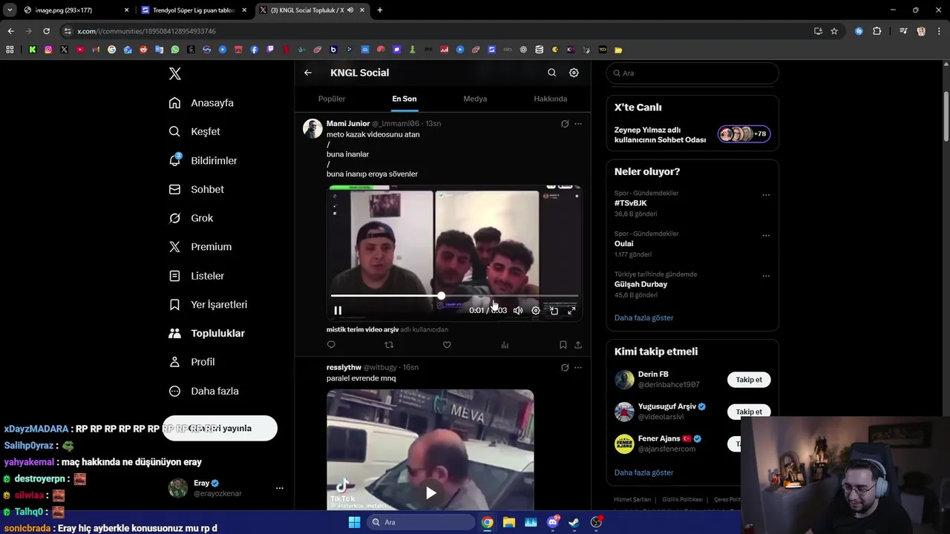This screenshot has height=534, width=950.
Task: Open Grok action on Mami Junior's post
Action: tap(565, 124)
